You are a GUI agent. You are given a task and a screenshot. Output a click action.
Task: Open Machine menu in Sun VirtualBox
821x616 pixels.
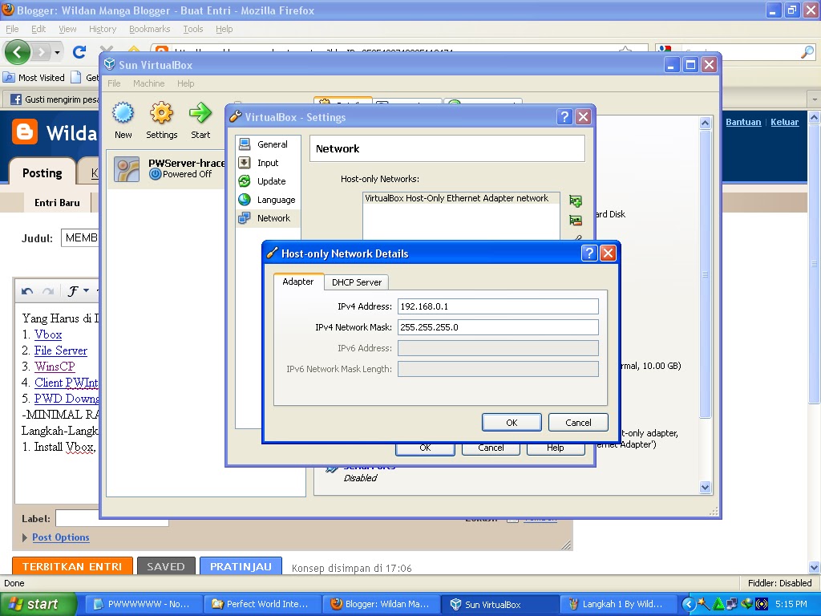tap(148, 83)
